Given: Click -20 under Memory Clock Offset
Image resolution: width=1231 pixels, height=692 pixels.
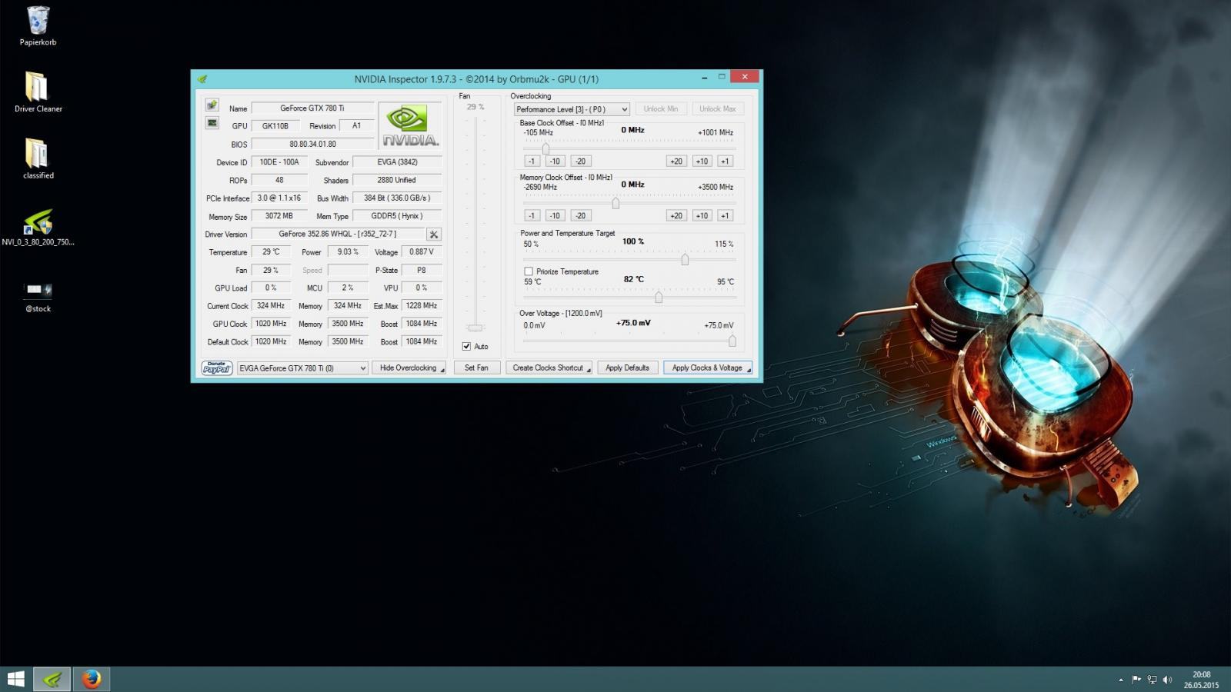Looking at the screenshot, I should 580,216.
